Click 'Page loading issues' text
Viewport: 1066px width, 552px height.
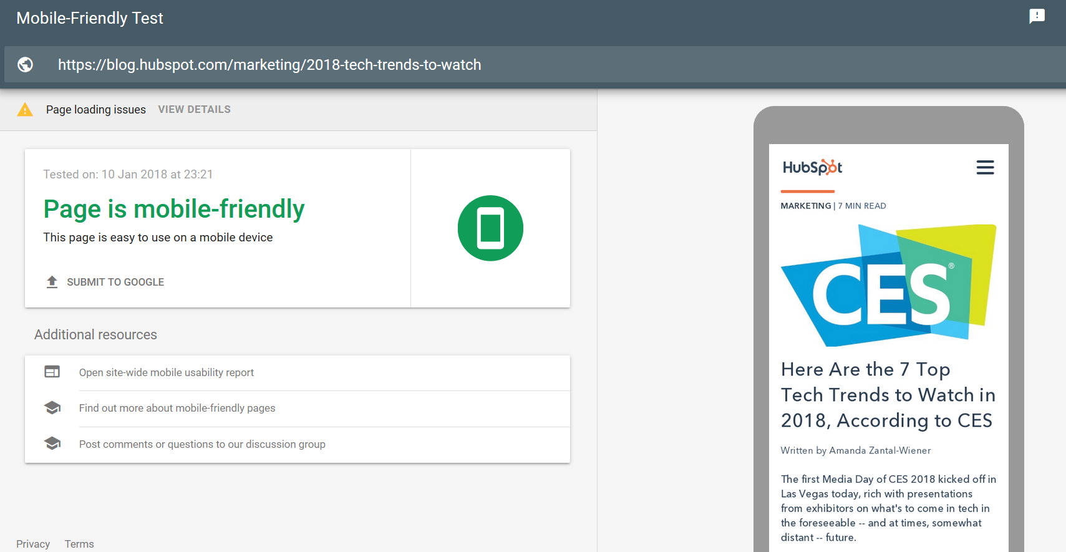(x=96, y=110)
